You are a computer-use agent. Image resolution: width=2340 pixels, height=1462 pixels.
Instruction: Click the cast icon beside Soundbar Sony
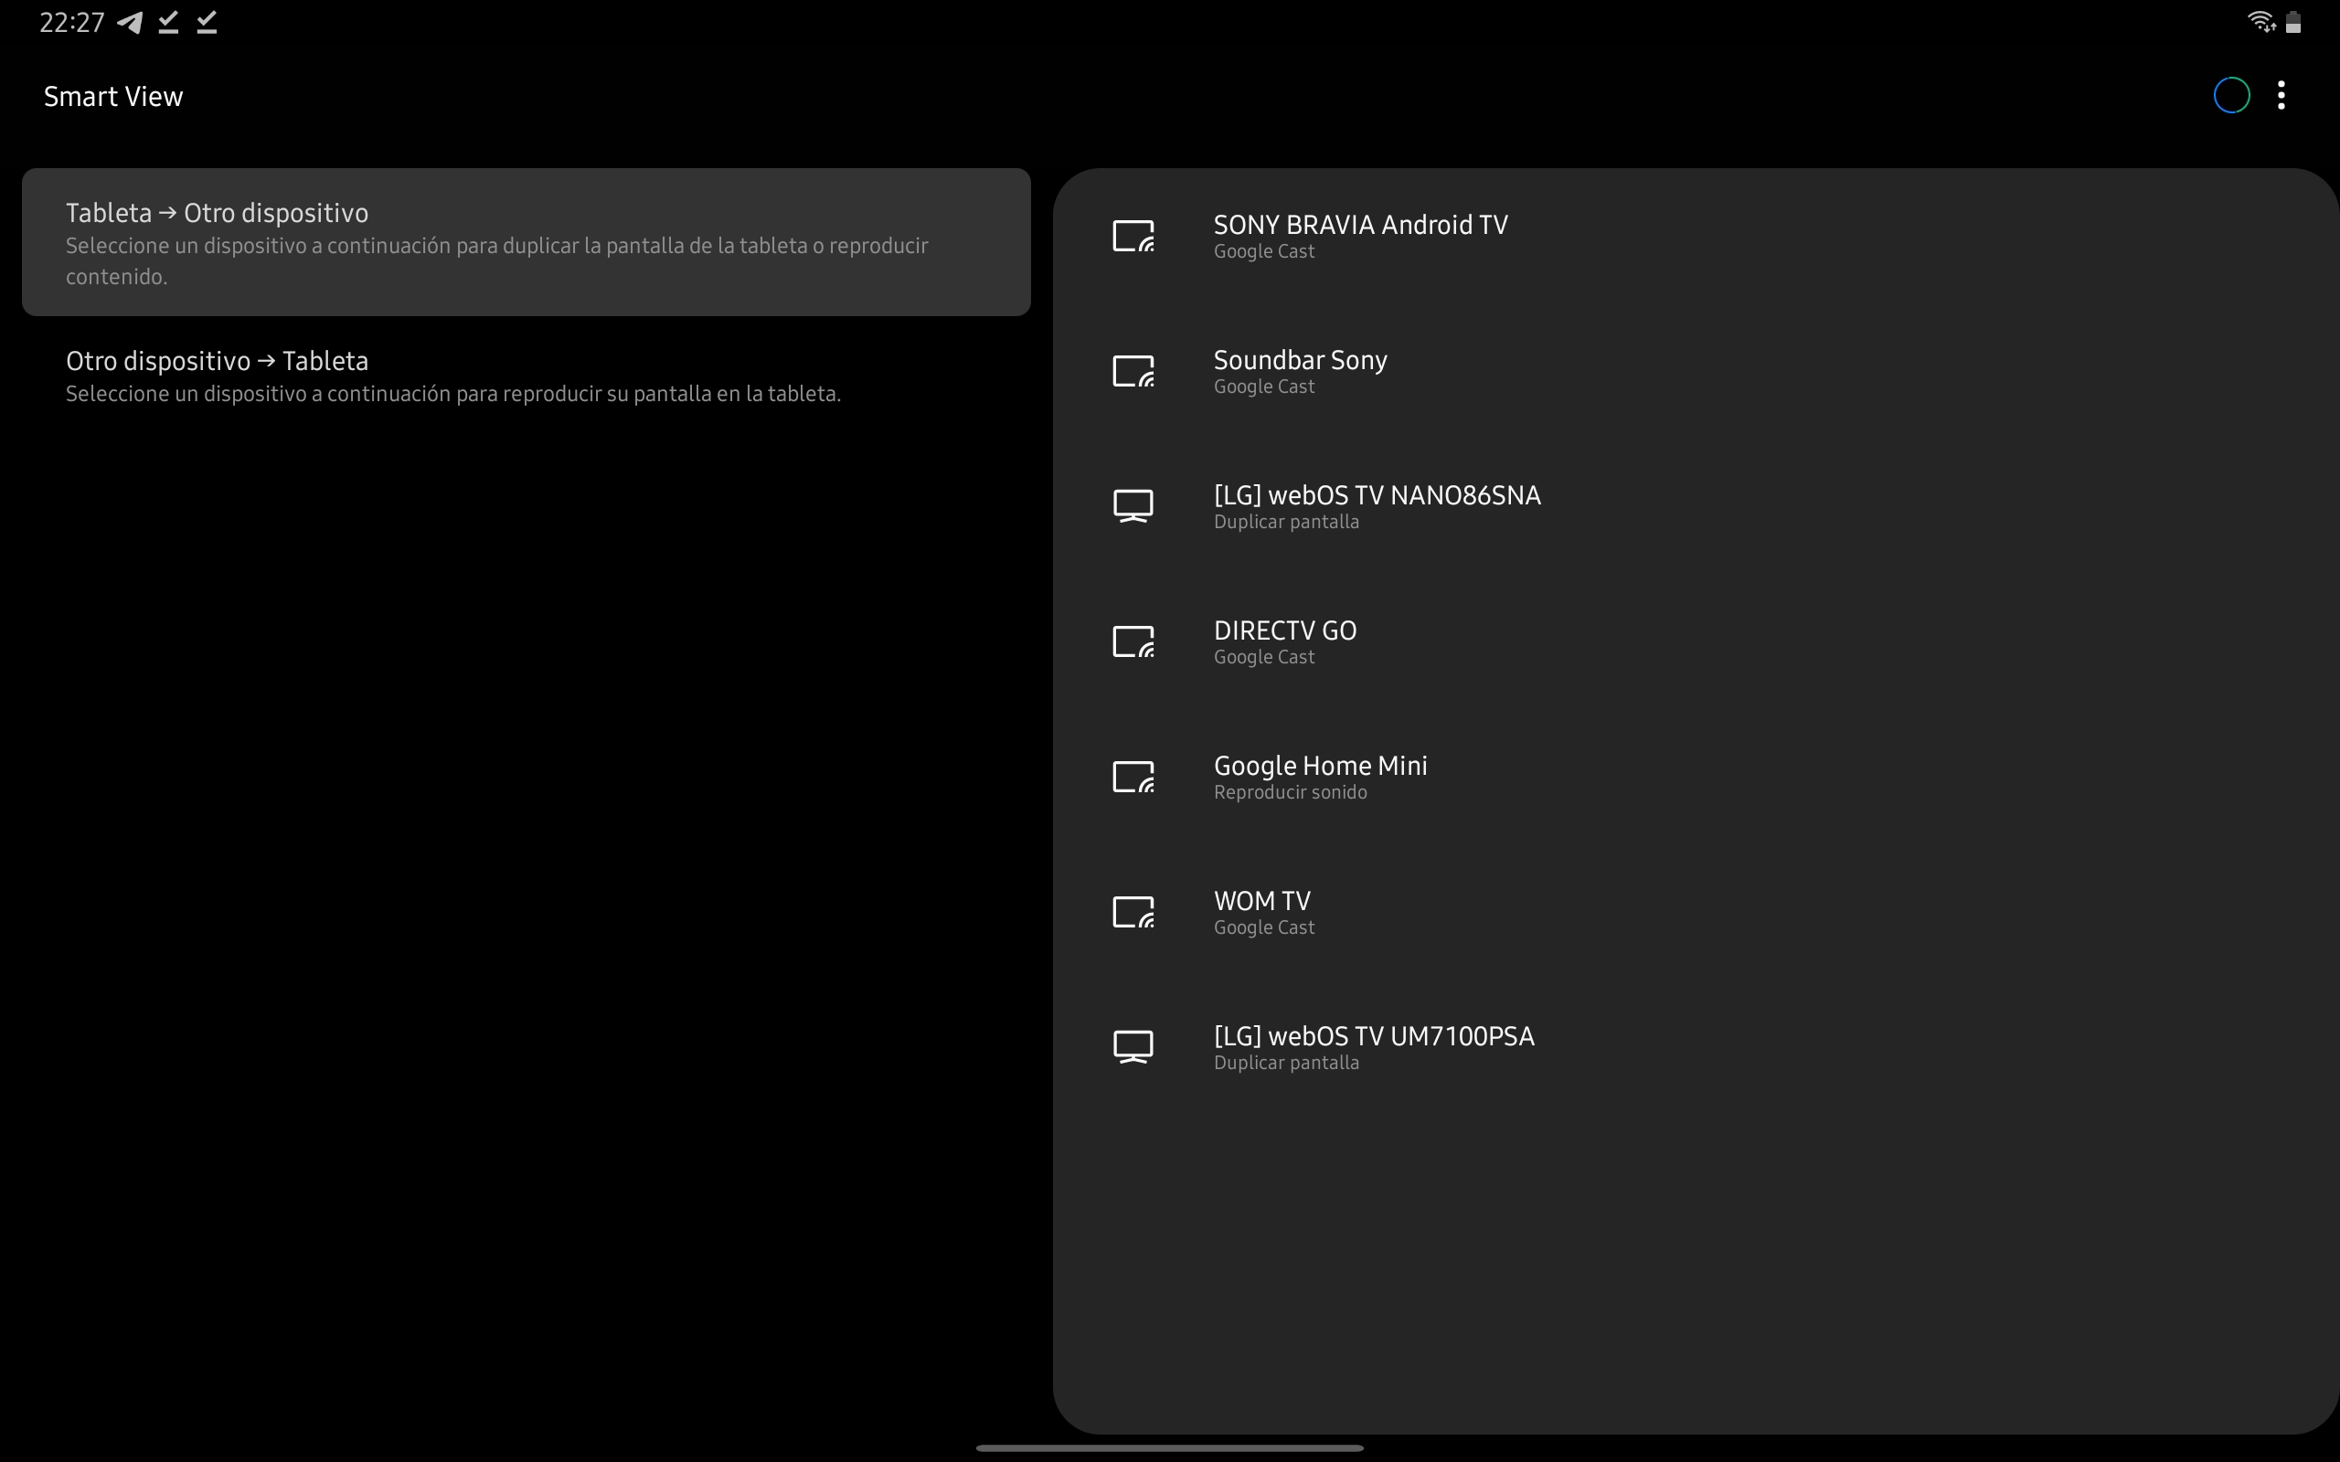[x=1133, y=371]
